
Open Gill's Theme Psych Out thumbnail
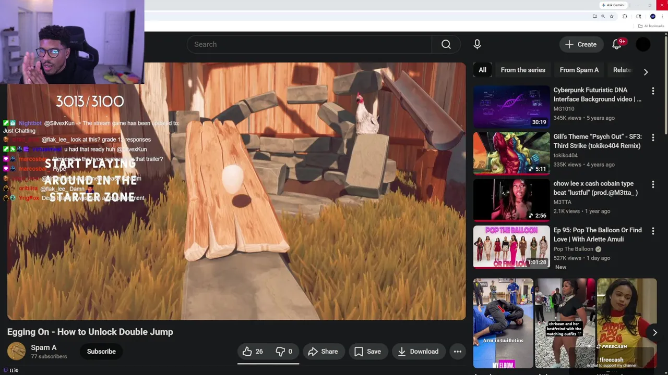point(511,153)
